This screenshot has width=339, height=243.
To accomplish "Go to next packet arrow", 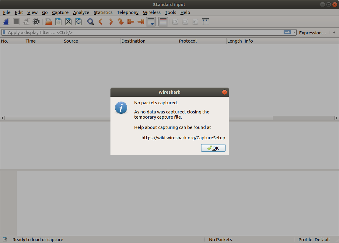I will click(x=111, y=22).
